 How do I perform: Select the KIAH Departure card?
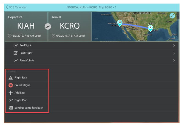[26, 26]
